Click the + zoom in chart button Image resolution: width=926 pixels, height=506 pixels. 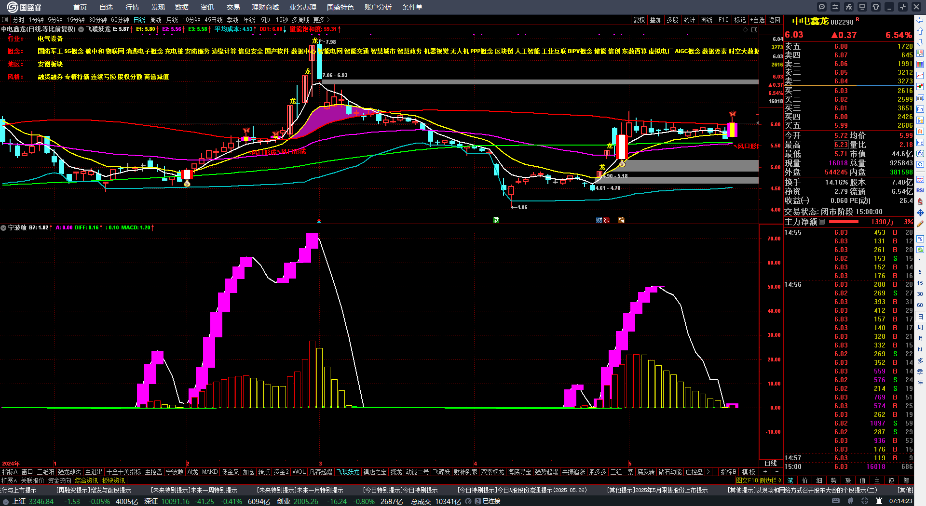coord(765,472)
